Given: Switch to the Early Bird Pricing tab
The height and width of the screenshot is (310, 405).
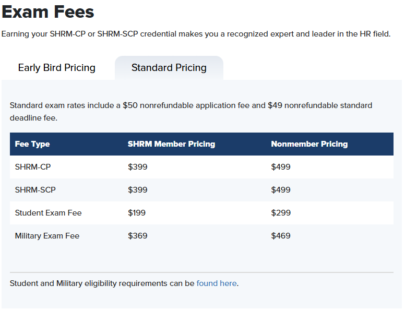Looking at the screenshot, I should coord(57,68).
